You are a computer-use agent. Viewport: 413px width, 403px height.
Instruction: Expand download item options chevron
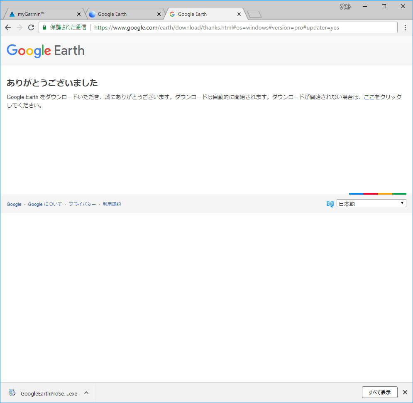(86, 393)
